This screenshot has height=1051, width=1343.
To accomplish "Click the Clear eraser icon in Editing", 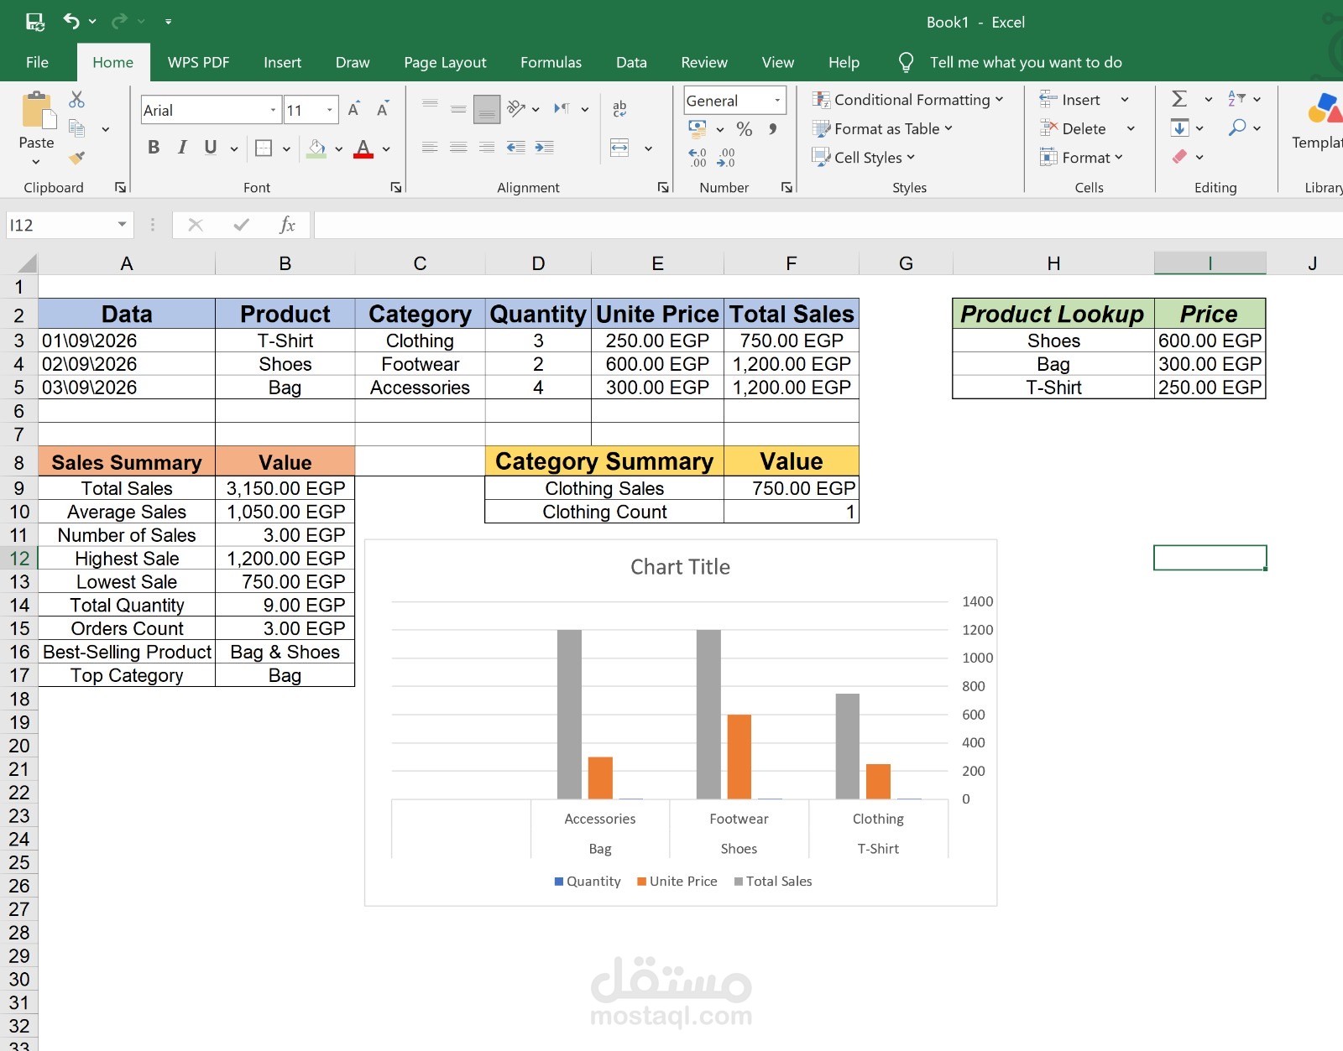I will pos(1179,157).
